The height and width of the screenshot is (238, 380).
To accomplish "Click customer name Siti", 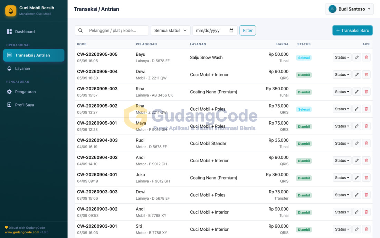I will [139, 226].
